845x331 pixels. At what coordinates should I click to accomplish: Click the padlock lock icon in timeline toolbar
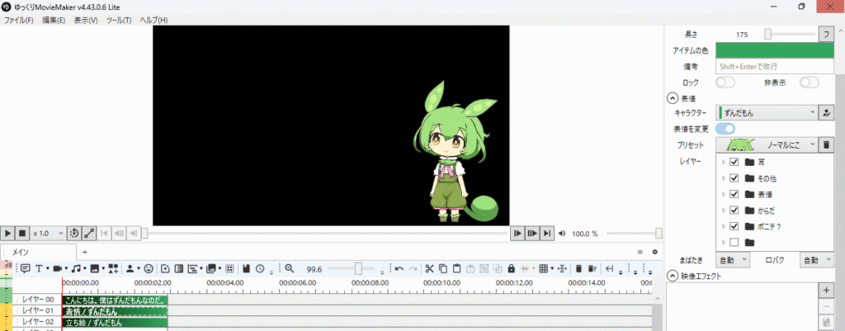511,268
